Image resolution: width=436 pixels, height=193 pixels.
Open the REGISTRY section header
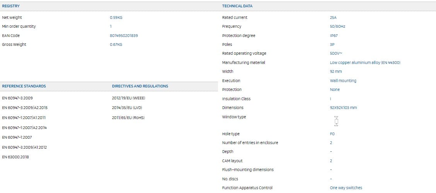(11, 6)
